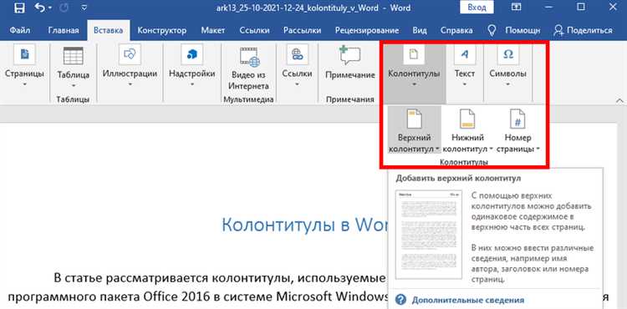The width and height of the screenshot is (627, 309).
Task: Click the blue help question-mark icon
Action: (x=401, y=300)
